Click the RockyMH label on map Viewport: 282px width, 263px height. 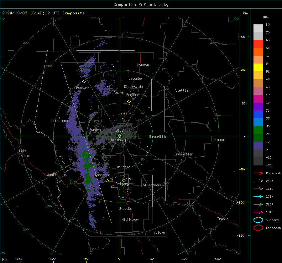[x=83, y=88]
